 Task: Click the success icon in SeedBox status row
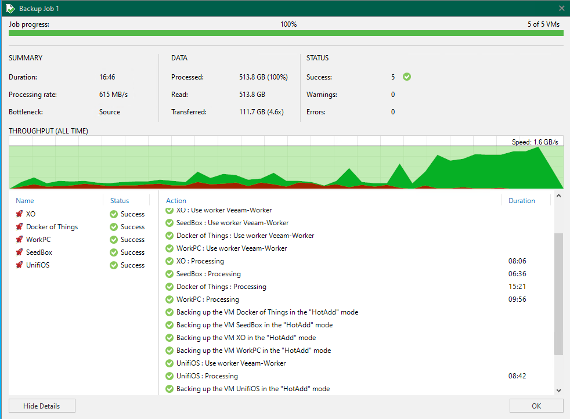coord(114,252)
